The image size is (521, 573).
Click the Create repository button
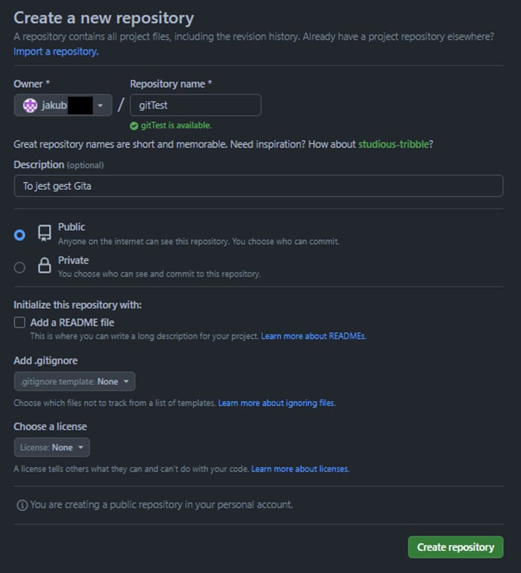[455, 547]
